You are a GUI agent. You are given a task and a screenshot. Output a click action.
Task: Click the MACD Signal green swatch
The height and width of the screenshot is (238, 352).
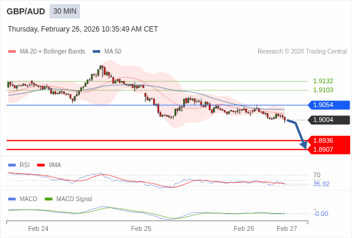point(49,199)
